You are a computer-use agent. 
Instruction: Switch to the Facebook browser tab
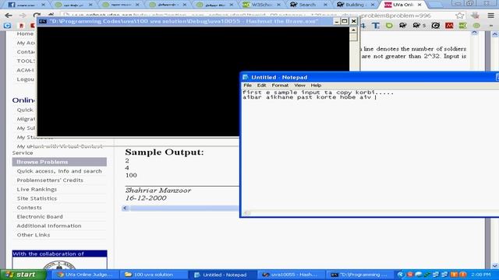26,5
